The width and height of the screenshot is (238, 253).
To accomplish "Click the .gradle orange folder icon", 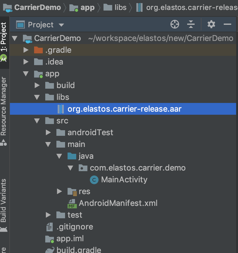I will click(x=38, y=50).
